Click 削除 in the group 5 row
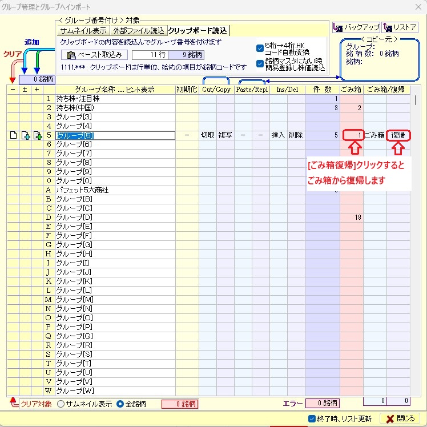The height and width of the screenshot is (427, 427). pyautogui.click(x=296, y=136)
